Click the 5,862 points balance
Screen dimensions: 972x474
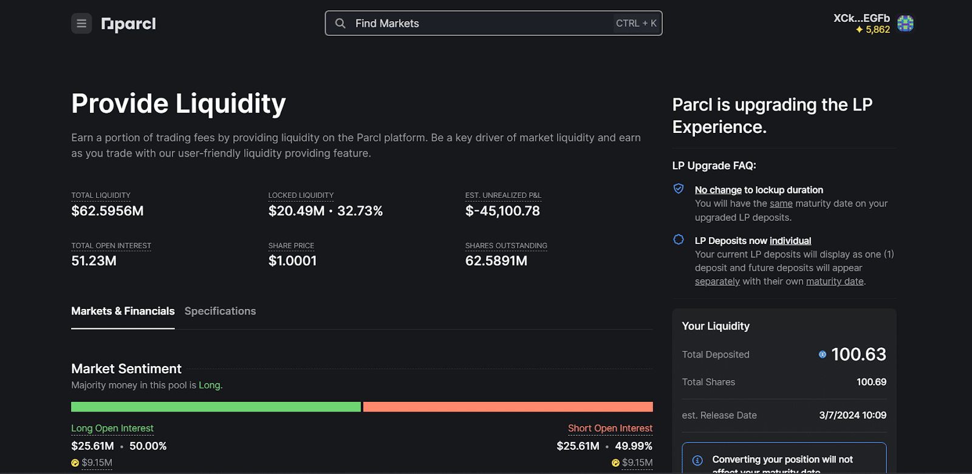click(x=878, y=29)
